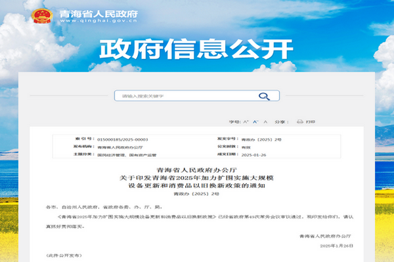Focus the keyword search input box
The image size is (394, 262).
tap(184, 96)
